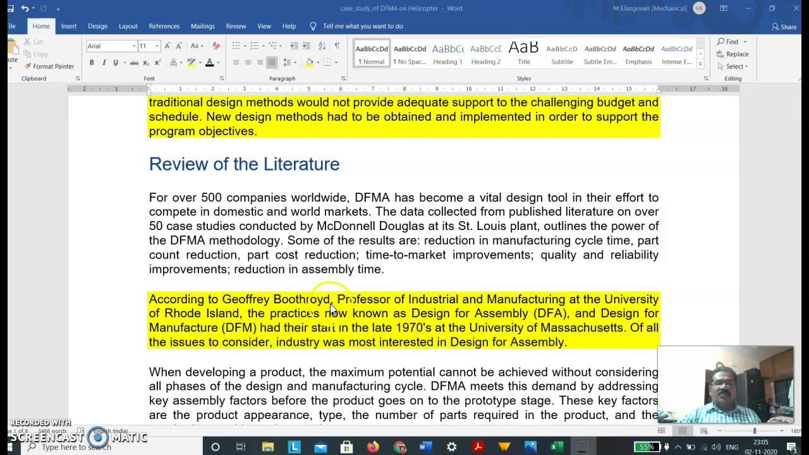Decrease font size with Shrink Font

(178, 45)
